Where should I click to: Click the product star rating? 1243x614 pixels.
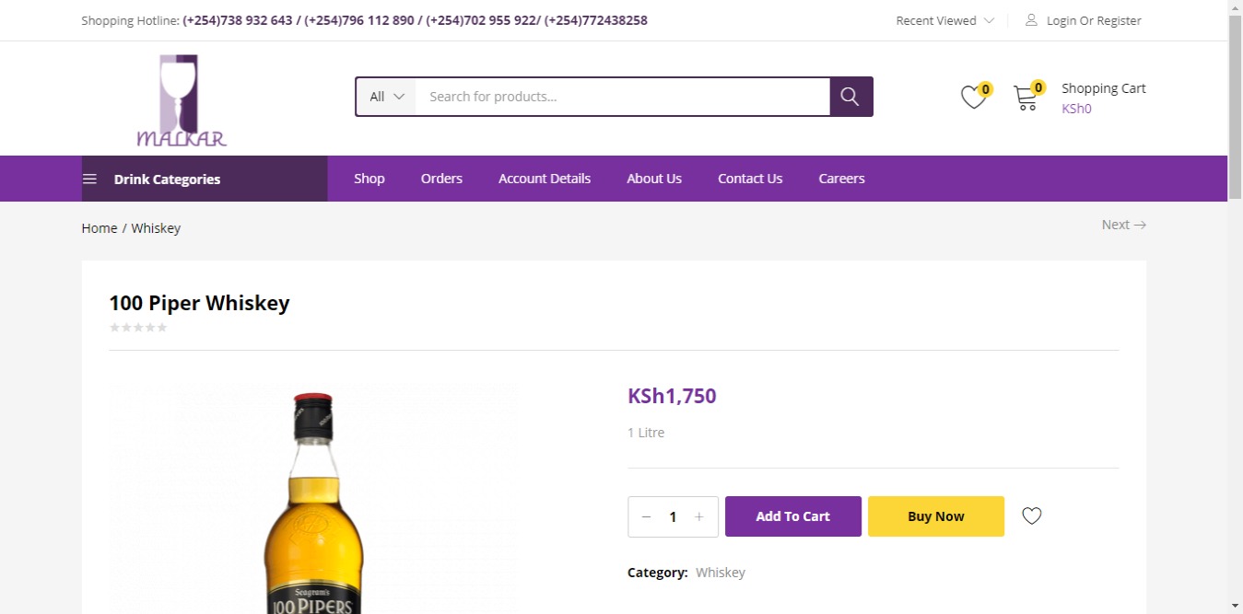pyautogui.click(x=138, y=328)
